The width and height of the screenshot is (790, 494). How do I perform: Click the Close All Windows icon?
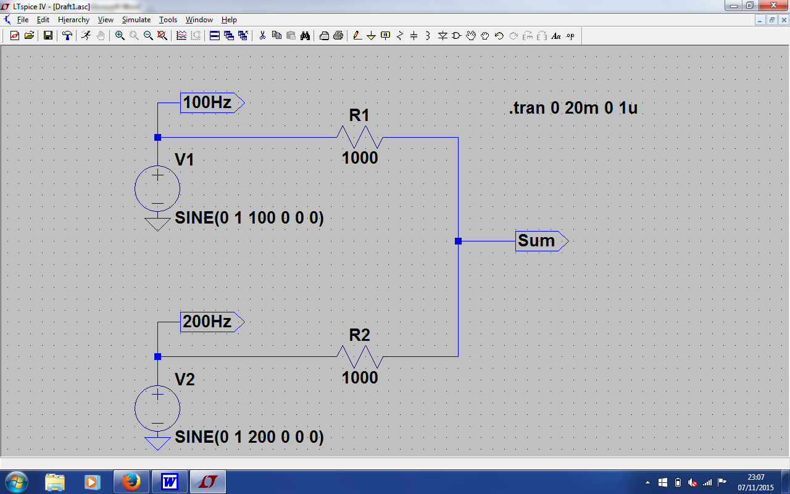pyautogui.click(x=243, y=36)
